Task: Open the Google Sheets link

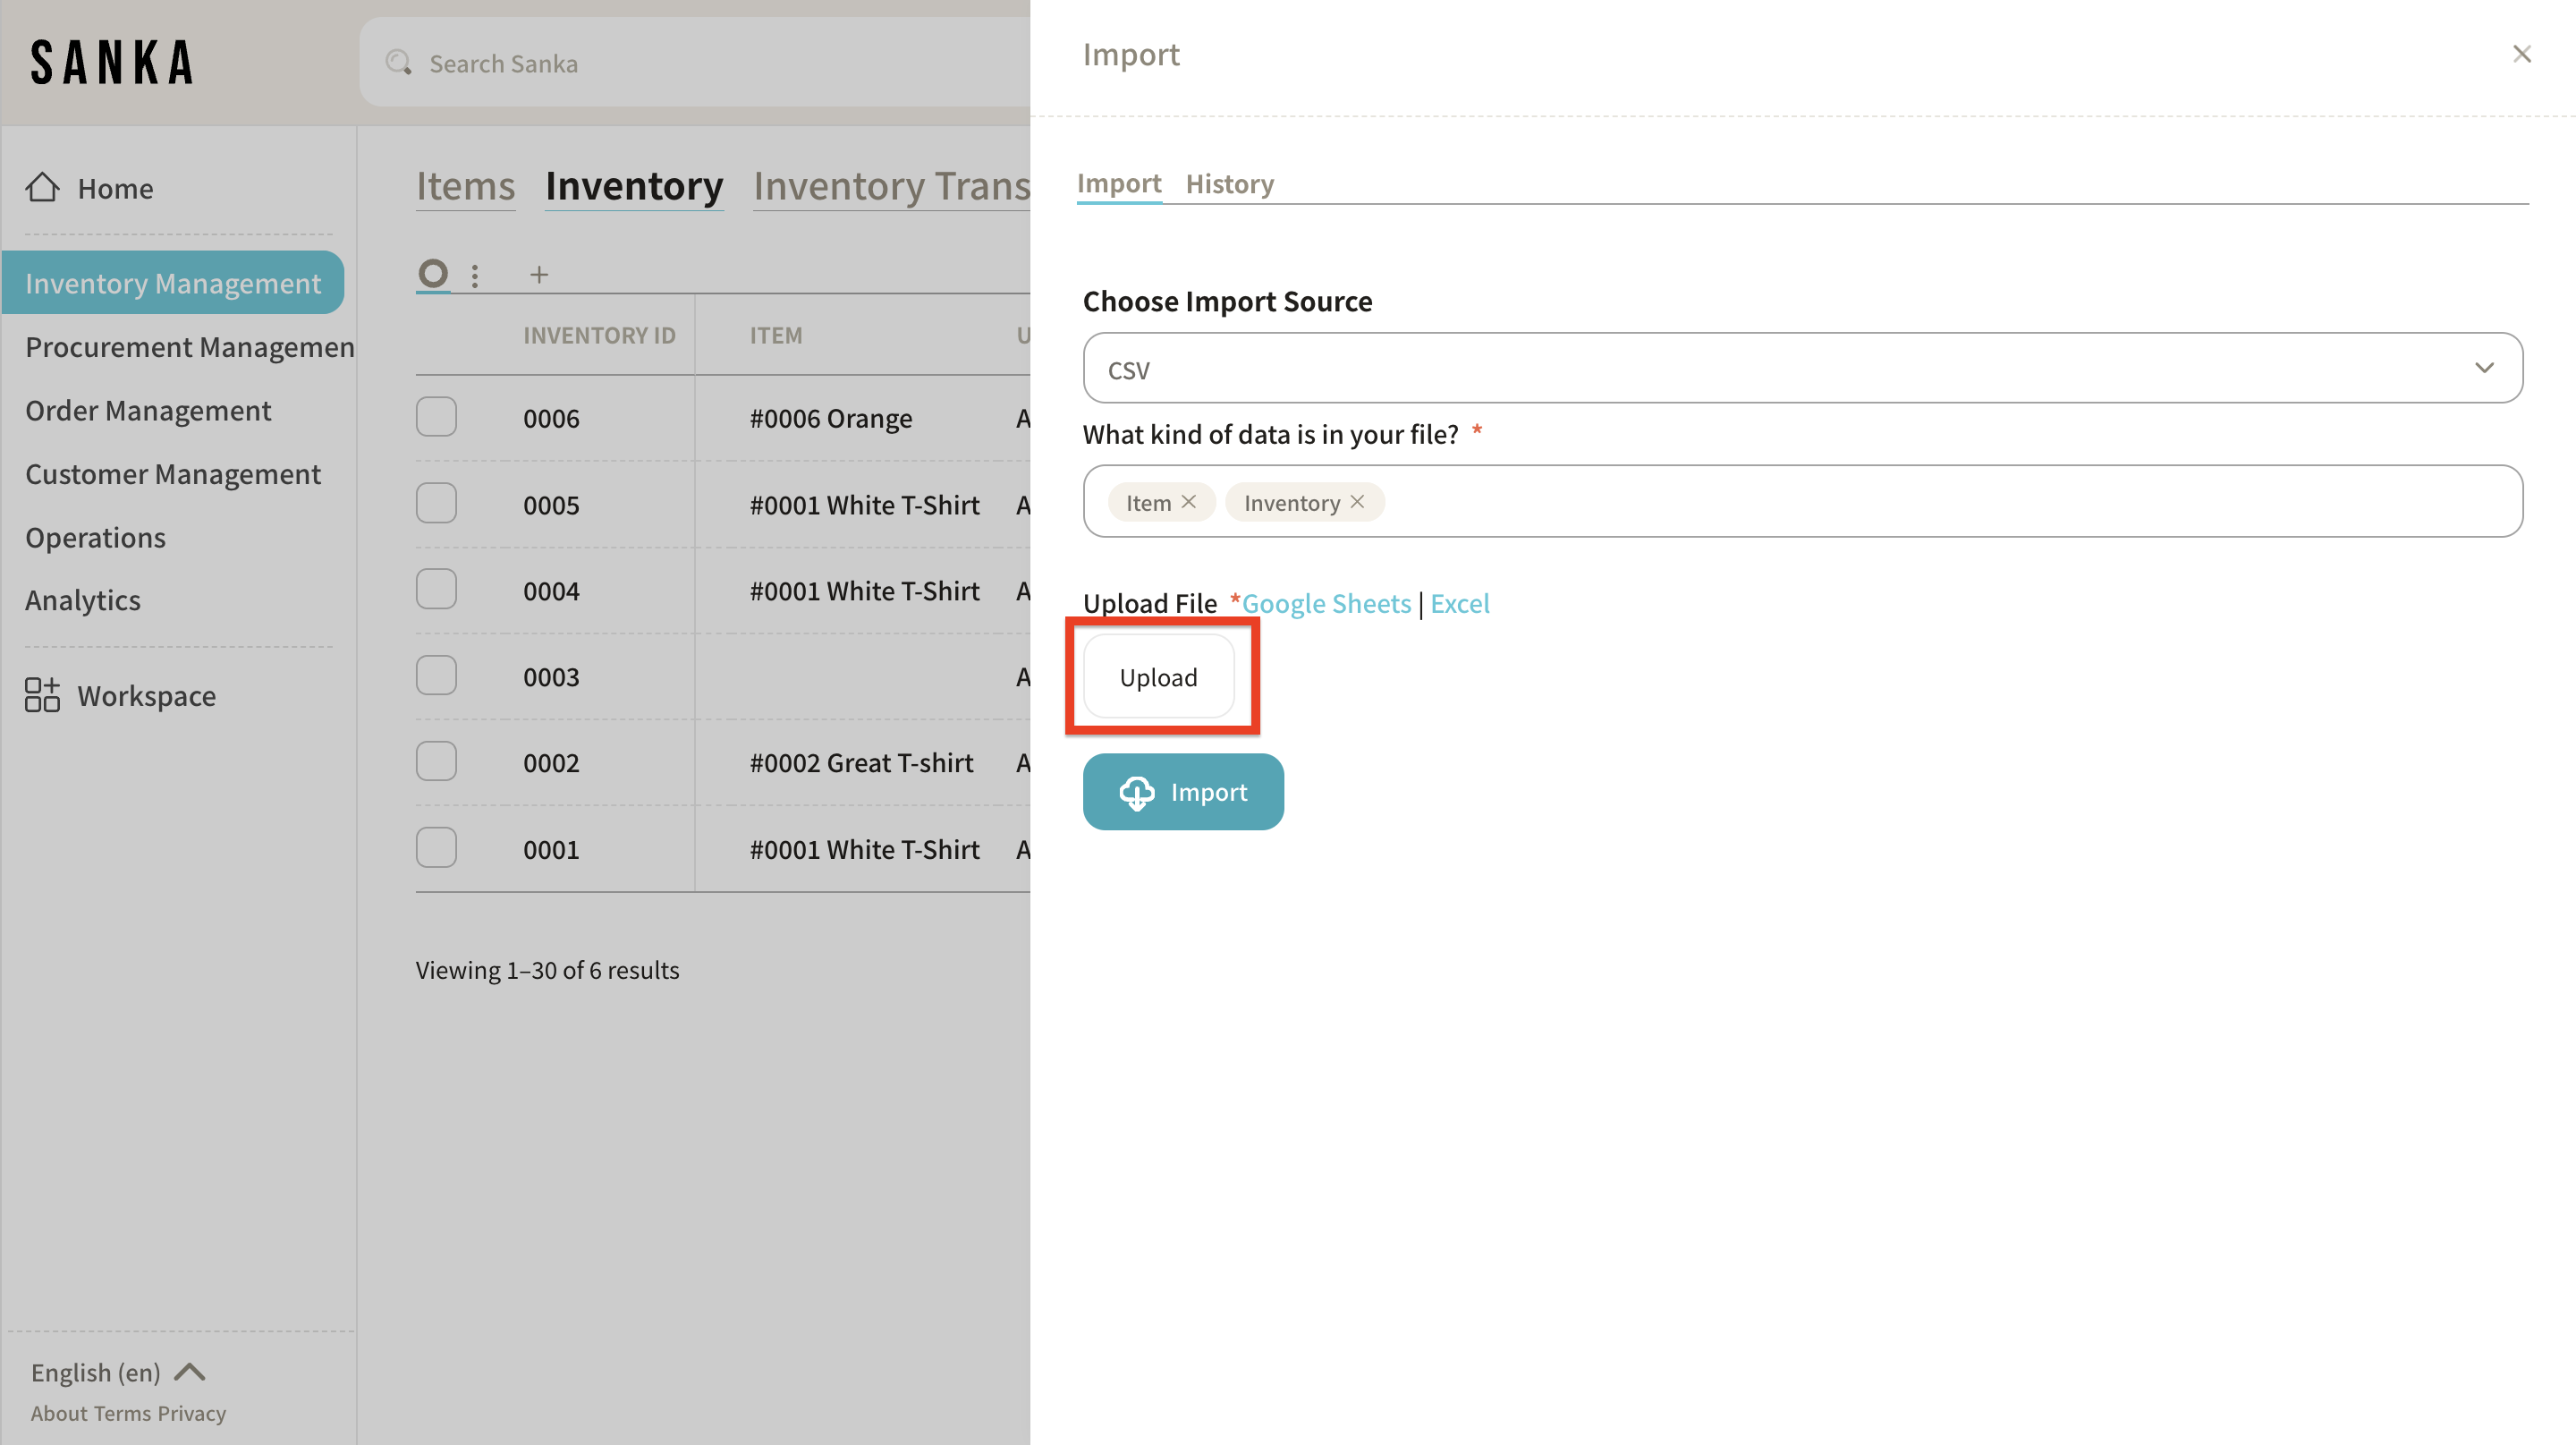Action: 1326,603
